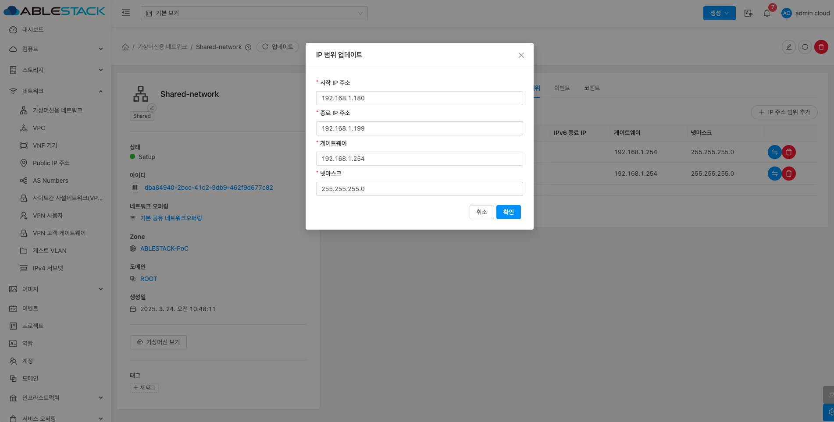
Task: Open the 생성 create dropdown
Action: coord(719,13)
